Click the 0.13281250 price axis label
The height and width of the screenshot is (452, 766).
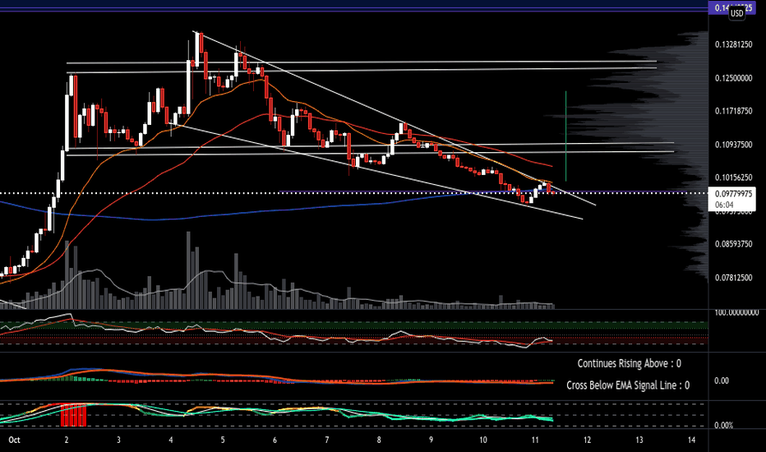coord(733,44)
